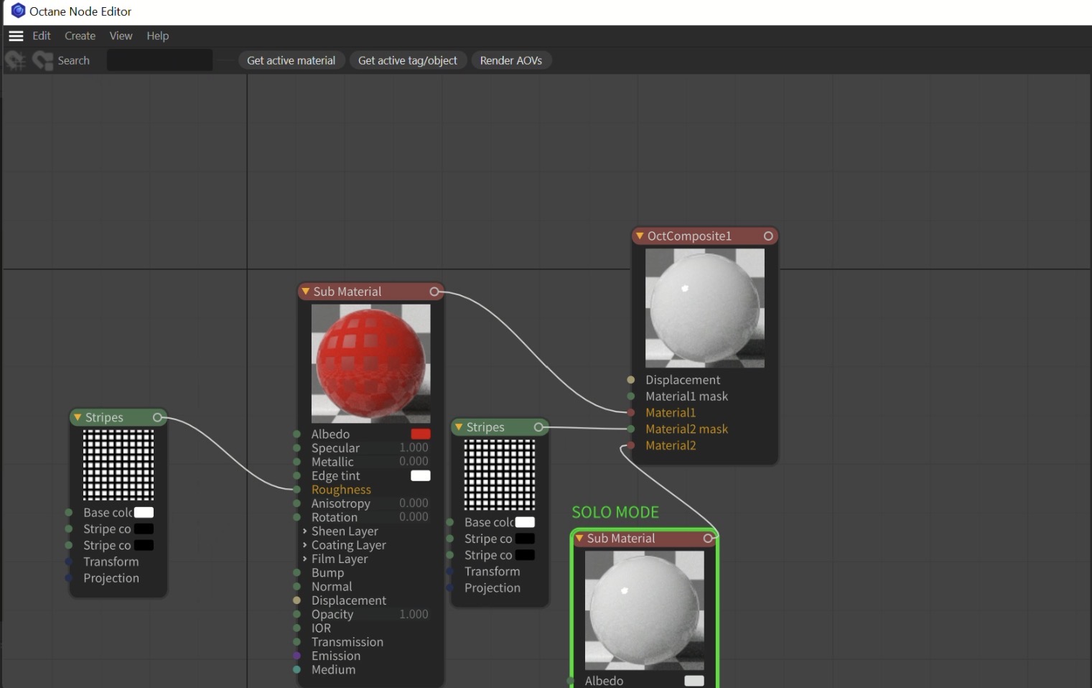Click the IOR input port dot
This screenshot has height=688, width=1092.
click(297, 628)
